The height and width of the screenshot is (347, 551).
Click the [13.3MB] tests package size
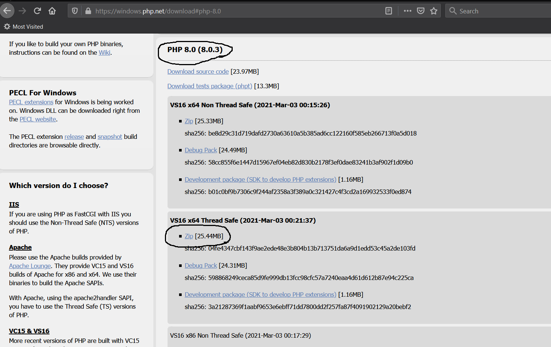tap(267, 86)
